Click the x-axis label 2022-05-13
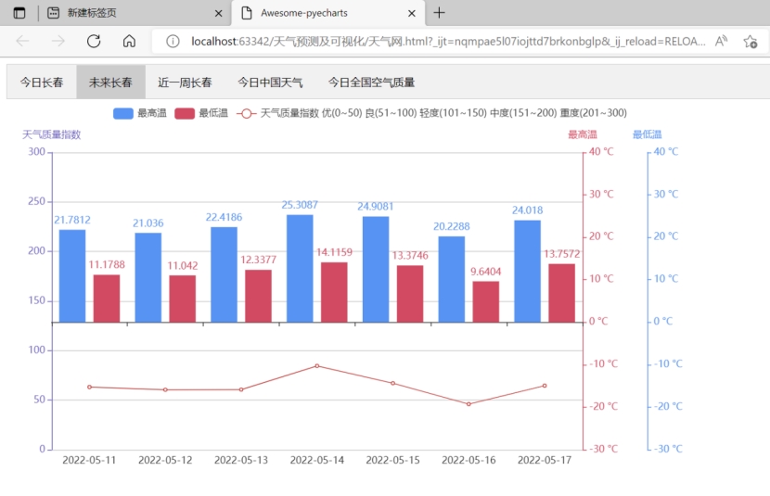770x496 pixels. [x=240, y=460]
